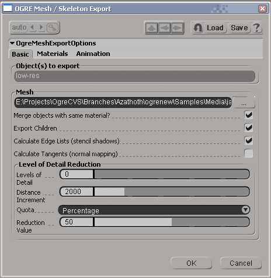Open the Quota Percentage dropdown

(154, 210)
